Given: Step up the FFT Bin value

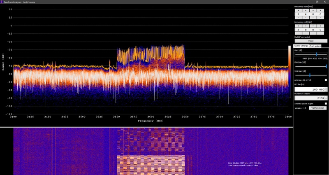Looking at the screenshot, I should coord(326,89).
